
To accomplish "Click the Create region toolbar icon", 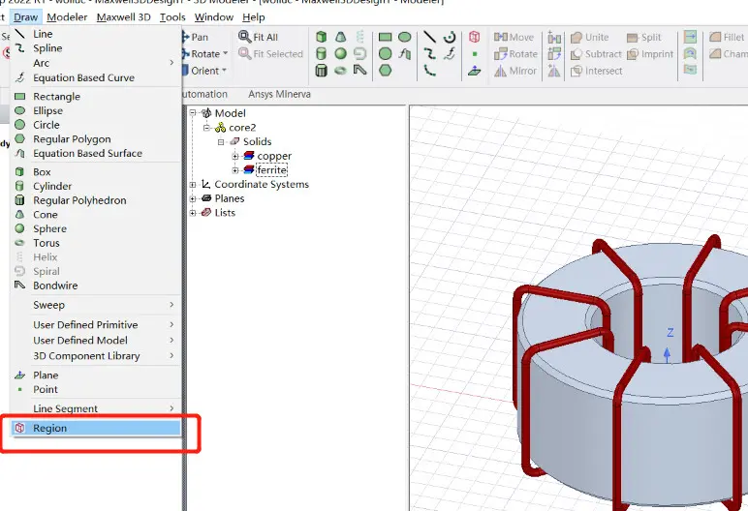I will [474, 37].
